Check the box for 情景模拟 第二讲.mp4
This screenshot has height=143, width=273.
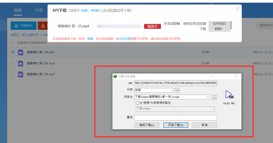pyautogui.click(x=13, y=74)
